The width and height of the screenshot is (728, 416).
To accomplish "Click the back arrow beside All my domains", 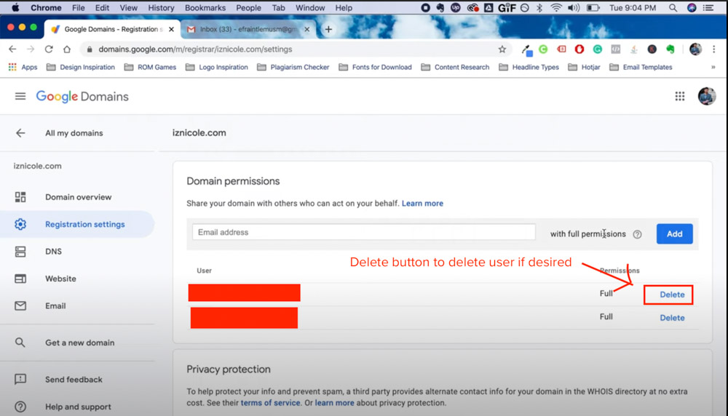I will point(20,133).
